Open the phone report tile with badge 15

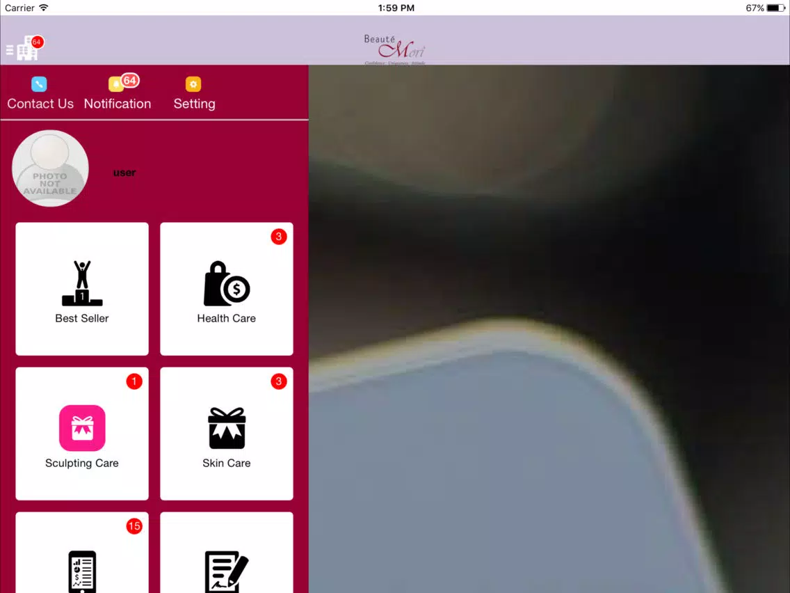pyautogui.click(x=82, y=553)
